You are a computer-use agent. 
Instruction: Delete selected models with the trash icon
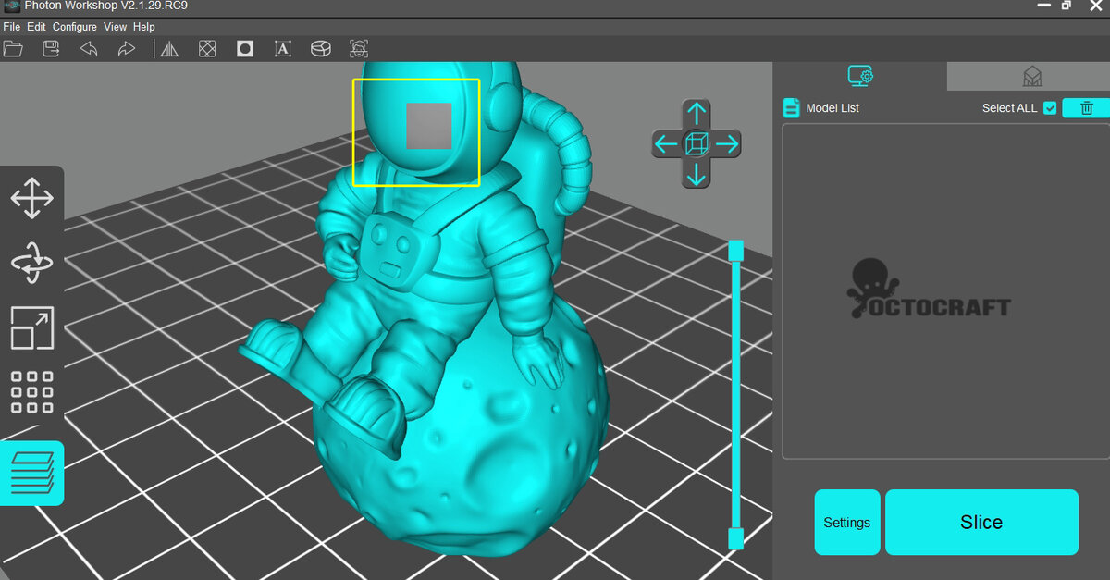coord(1086,108)
